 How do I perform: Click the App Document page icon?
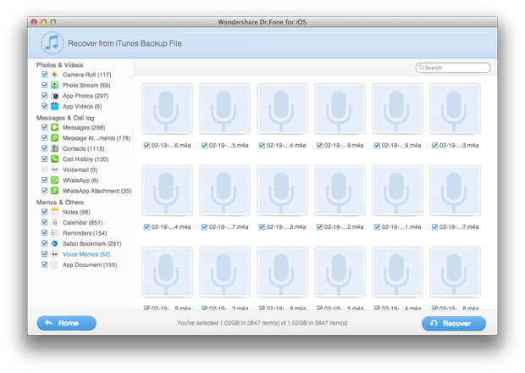coord(54,264)
